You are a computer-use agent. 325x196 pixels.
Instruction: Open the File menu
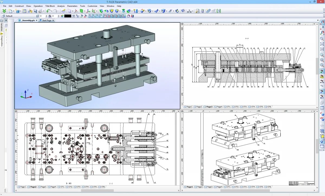click(4, 6)
